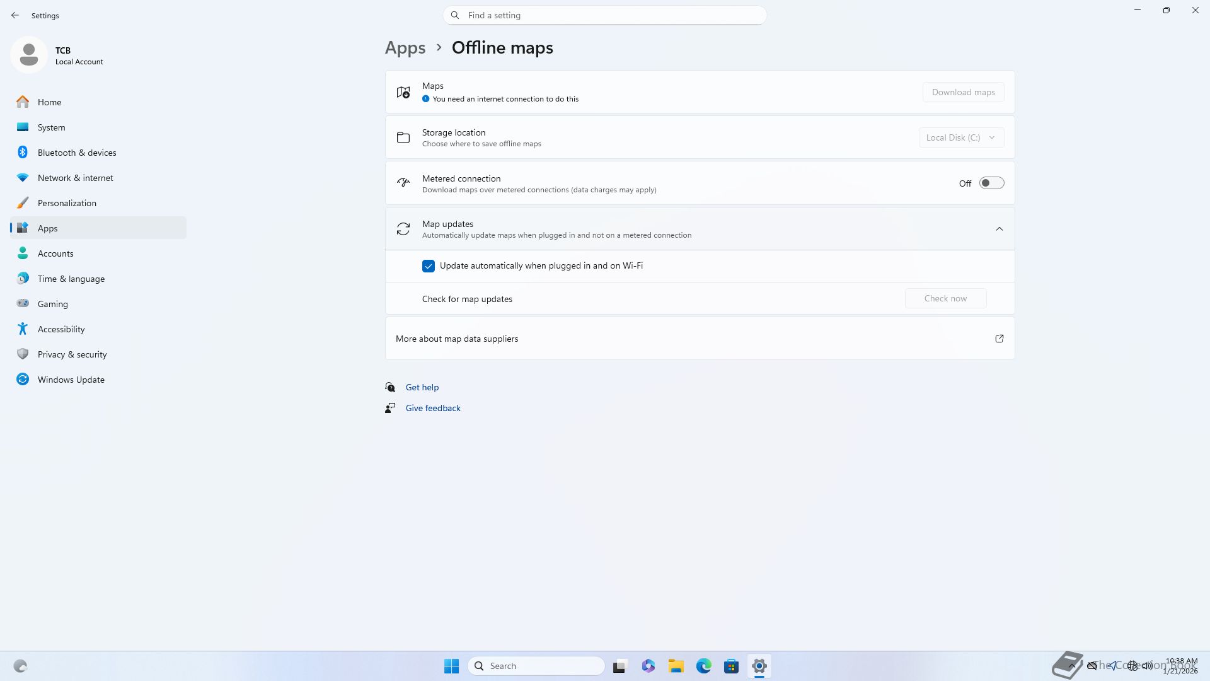This screenshot has height=681, width=1210.
Task: Click the Check now button
Action: pyautogui.click(x=945, y=299)
